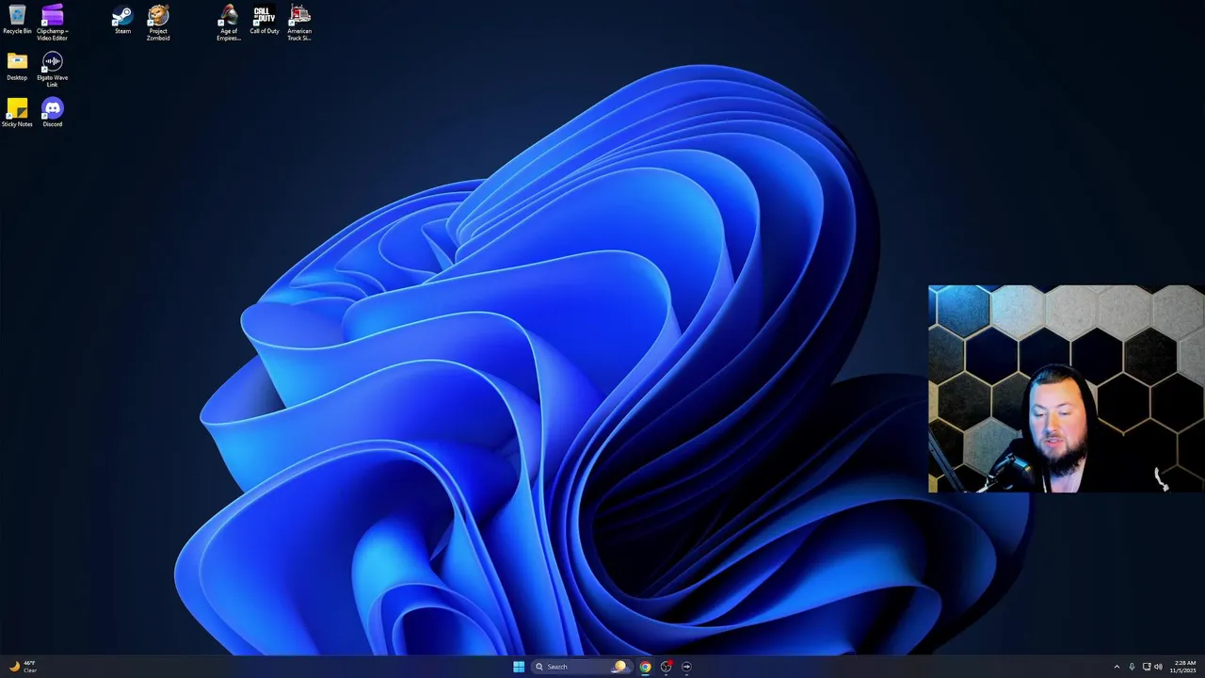
Task: Open the volume control tray icon
Action: [x=1158, y=667]
